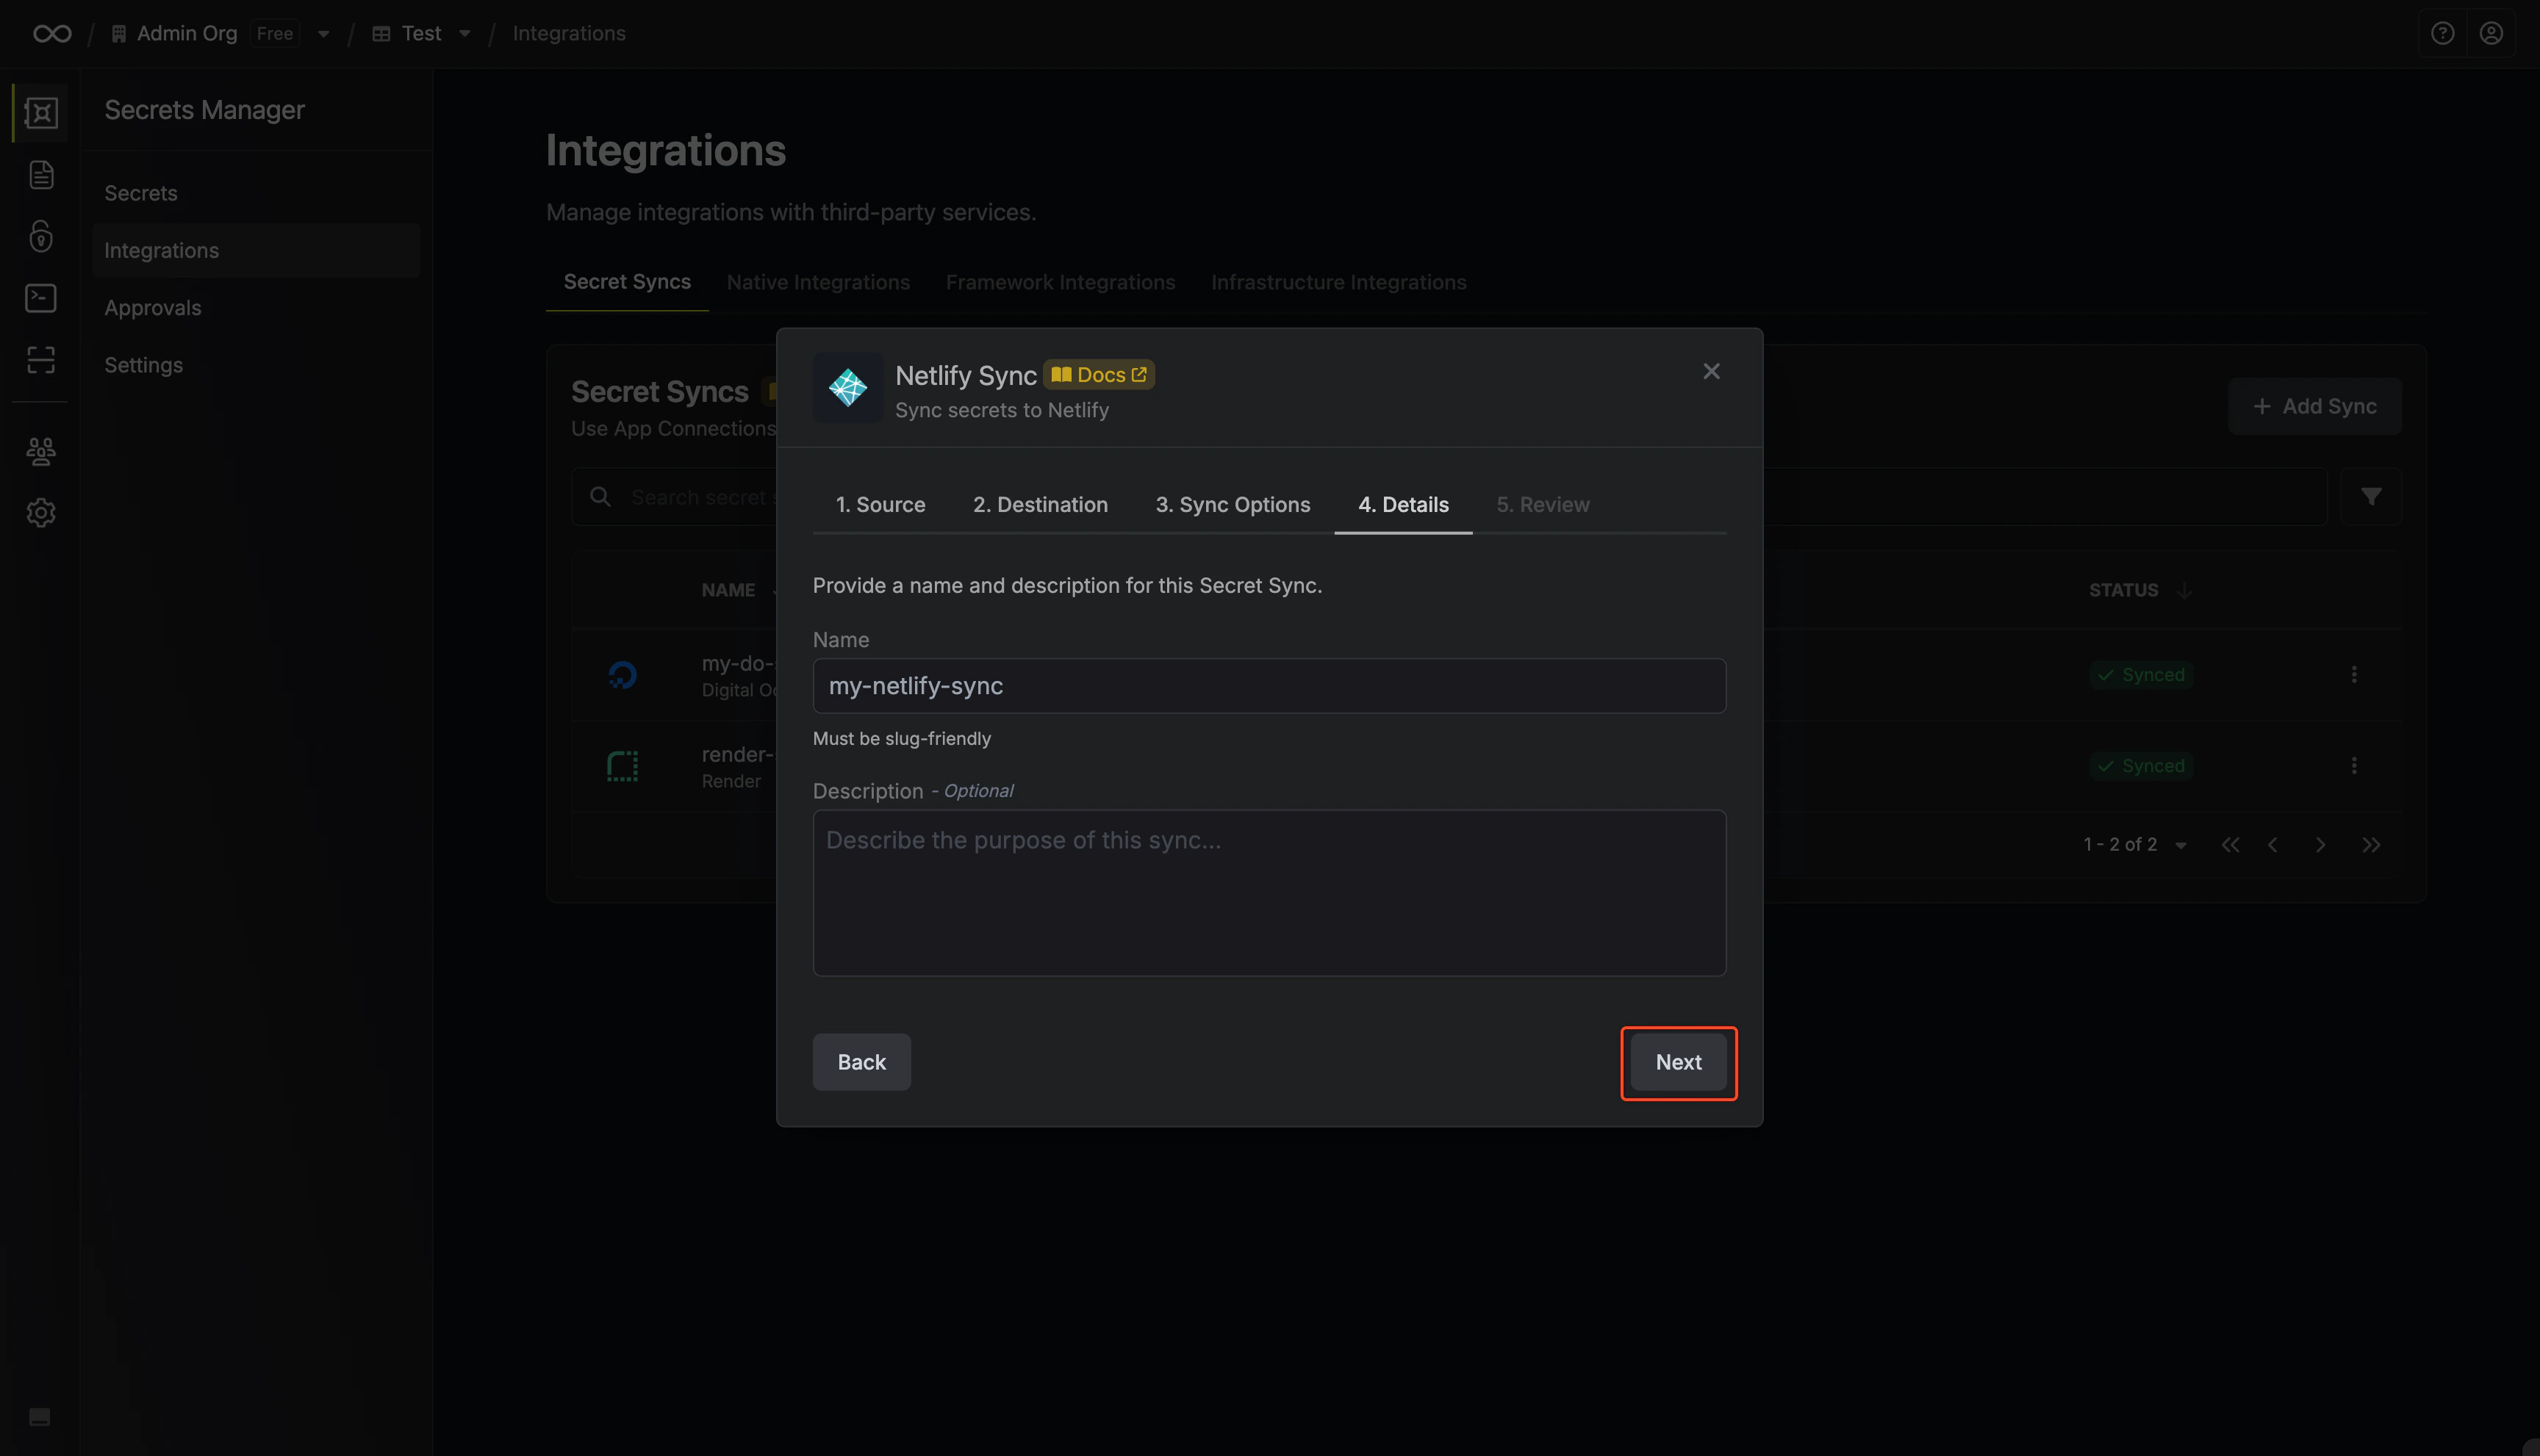
Task: Open the Secret Syncs tab
Action: (627, 282)
